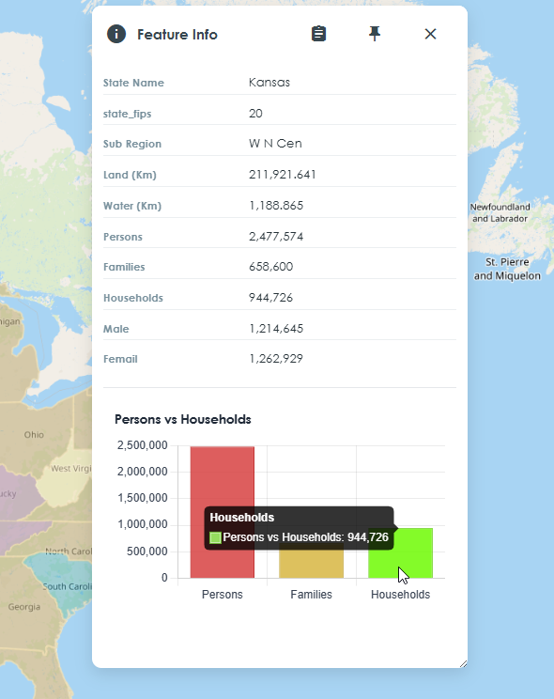This screenshot has width=554, height=699.
Task: Pin the Feature Info panel
Action: (375, 34)
